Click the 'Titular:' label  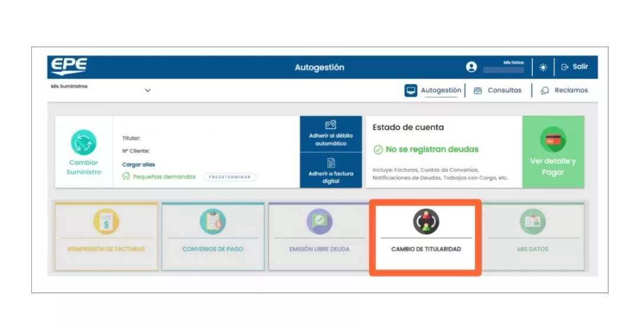131,138
